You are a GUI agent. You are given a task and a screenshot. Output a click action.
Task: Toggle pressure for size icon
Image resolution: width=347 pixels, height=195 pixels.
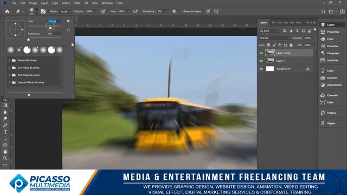point(208,11)
